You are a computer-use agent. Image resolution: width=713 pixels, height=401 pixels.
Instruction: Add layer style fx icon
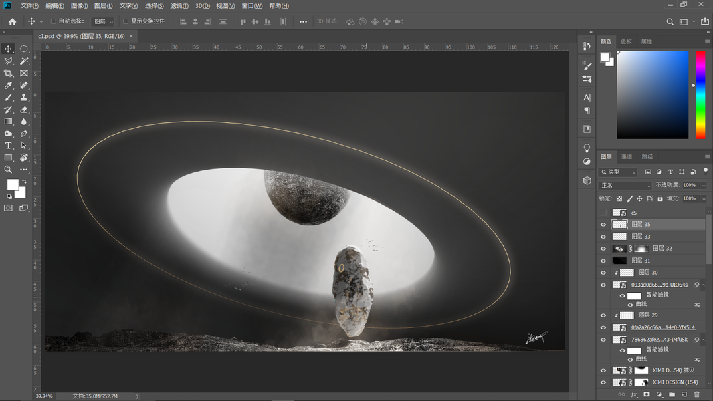[x=634, y=394]
